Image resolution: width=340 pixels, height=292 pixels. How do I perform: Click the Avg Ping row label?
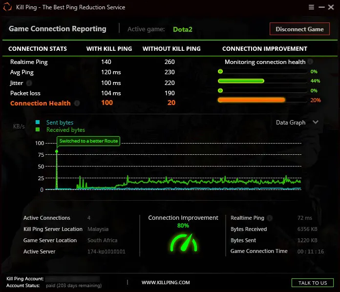coord(21,72)
